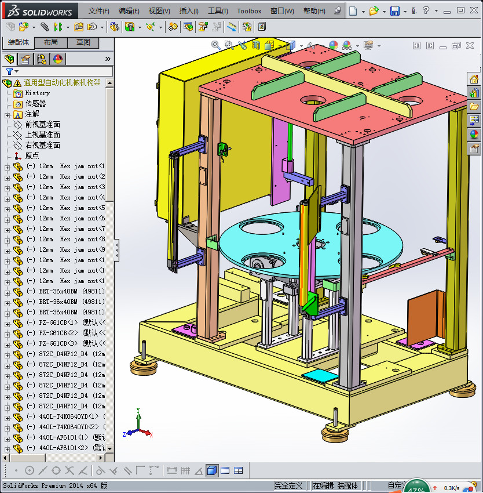This screenshot has height=493, width=483.
Task: Open the Design Library icon in the task pane
Action: tap(474, 93)
